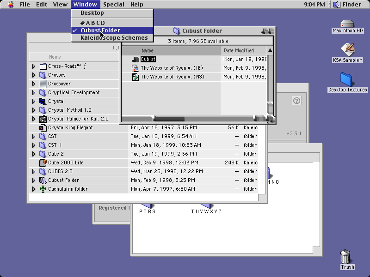Open the Apple menu icon
Screen dimensions: 370x277
point(11,4)
